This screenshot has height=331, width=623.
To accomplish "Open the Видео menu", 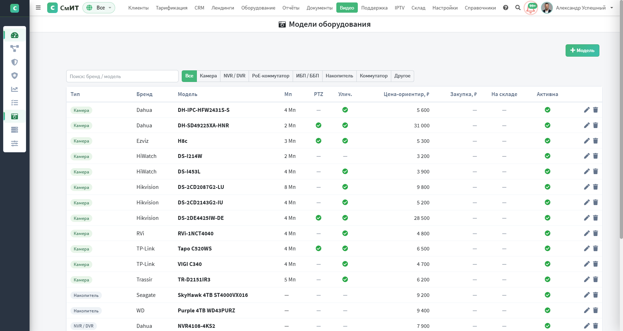I will [x=347, y=8].
